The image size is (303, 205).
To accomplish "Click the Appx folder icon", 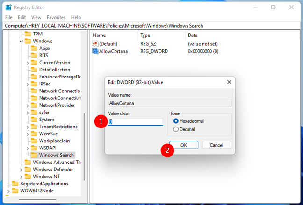I will pyautogui.click(x=34, y=48).
